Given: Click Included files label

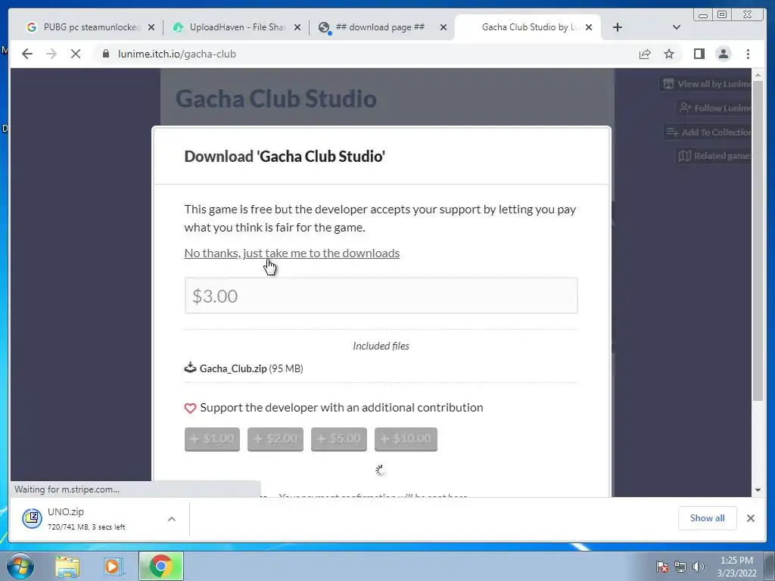Looking at the screenshot, I should click(x=381, y=346).
